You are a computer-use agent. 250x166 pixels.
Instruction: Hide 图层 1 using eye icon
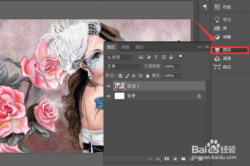108,86
